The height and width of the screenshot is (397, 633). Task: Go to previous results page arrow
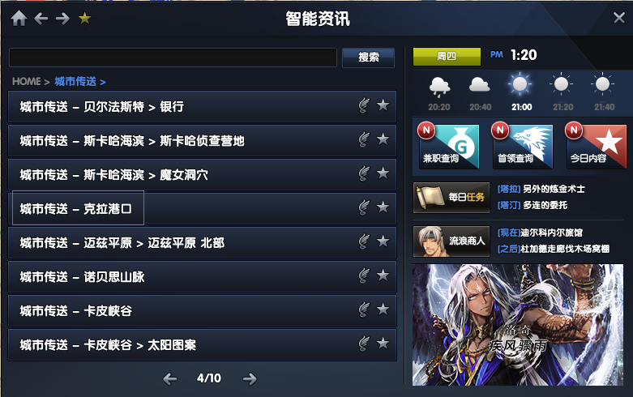click(170, 378)
